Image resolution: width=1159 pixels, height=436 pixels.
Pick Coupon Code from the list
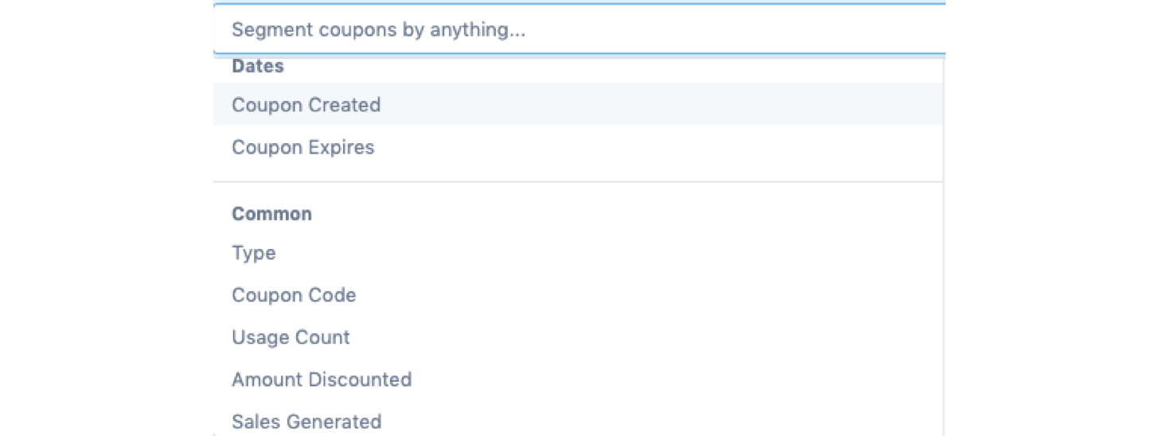(294, 295)
